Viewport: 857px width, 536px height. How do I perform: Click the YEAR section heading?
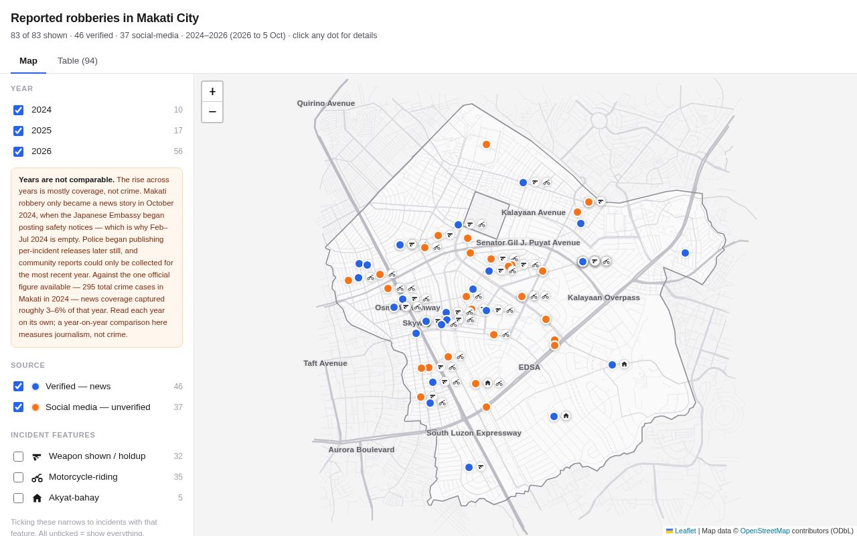coord(22,88)
